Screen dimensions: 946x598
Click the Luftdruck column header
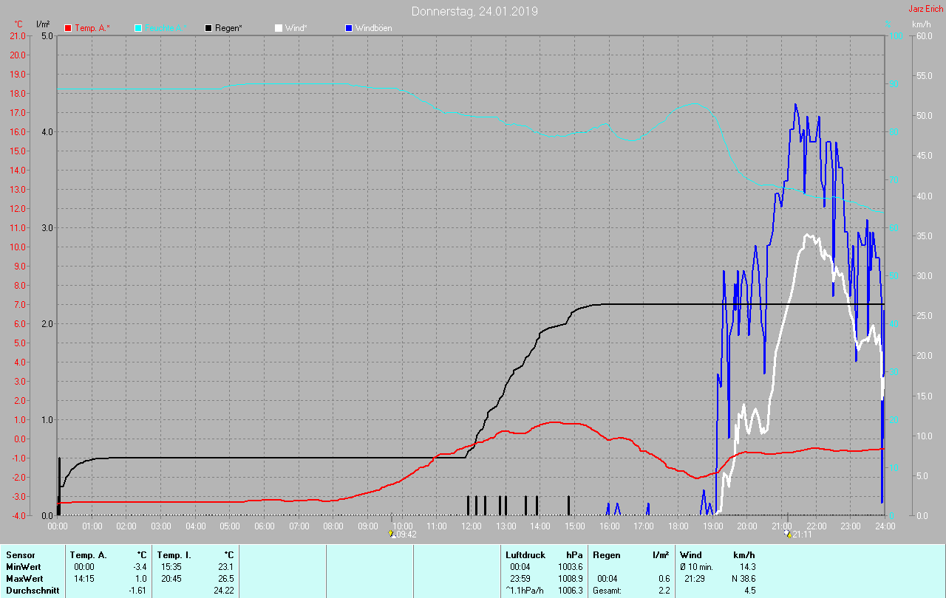point(525,554)
